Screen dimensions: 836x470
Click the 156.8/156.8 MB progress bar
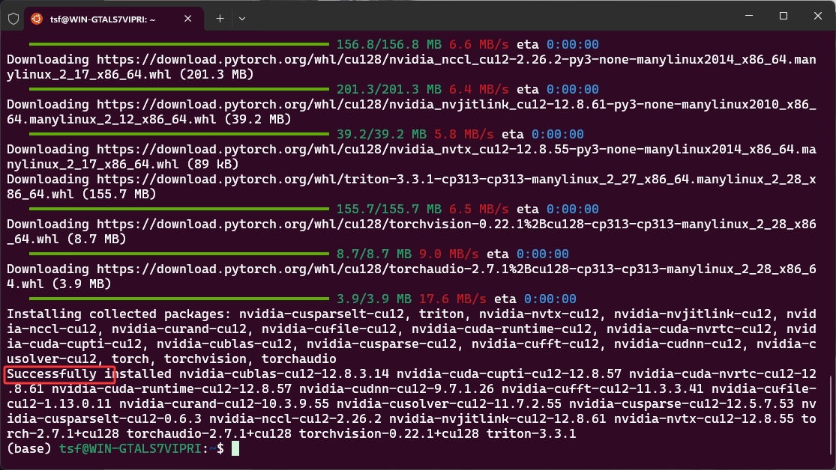point(179,44)
